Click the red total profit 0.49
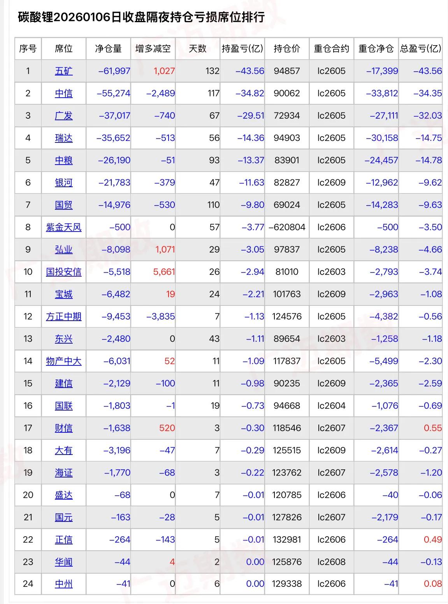This screenshot has height=604, width=448. [433, 540]
